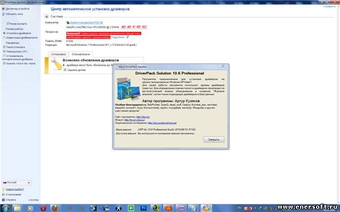This screenshot has height=212, width=340.
Task: Switch to the Установка tab
Action: 58,54
